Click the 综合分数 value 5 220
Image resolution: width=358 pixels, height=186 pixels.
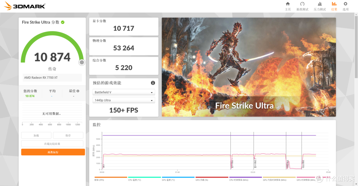click(x=124, y=68)
